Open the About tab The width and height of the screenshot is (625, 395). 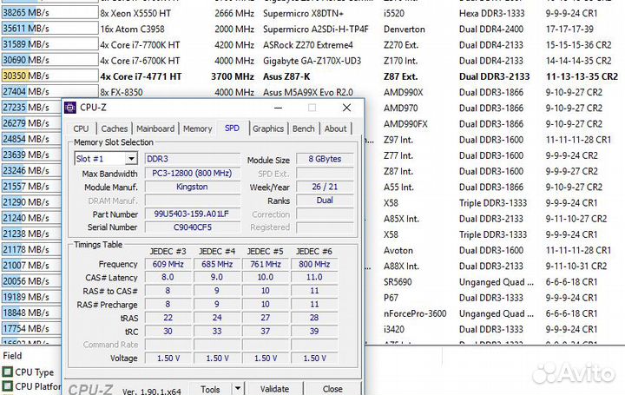point(335,128)
